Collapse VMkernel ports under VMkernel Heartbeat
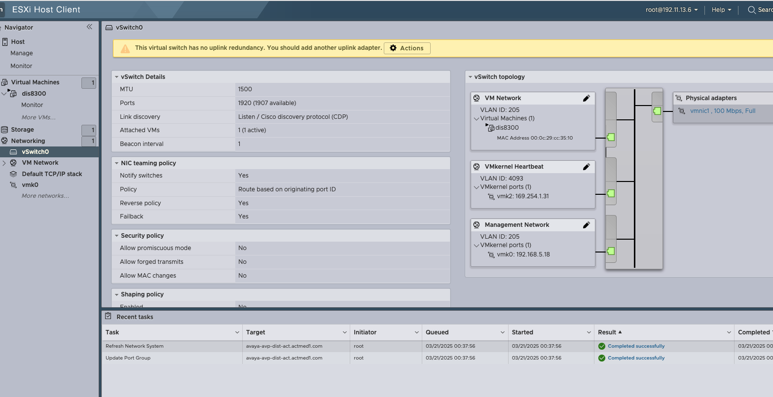 [x=476, y=187]
